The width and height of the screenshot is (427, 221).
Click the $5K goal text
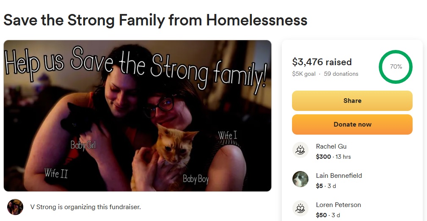point(303,74)
